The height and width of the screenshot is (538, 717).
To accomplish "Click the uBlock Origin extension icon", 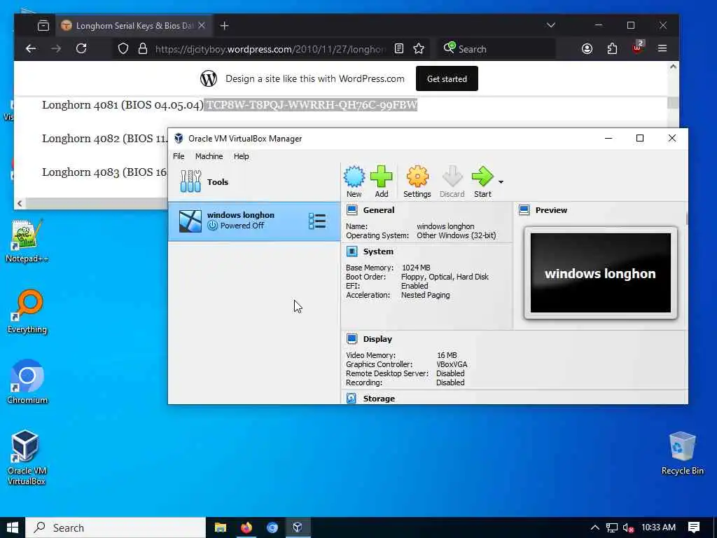I will (x=637, y=48).
